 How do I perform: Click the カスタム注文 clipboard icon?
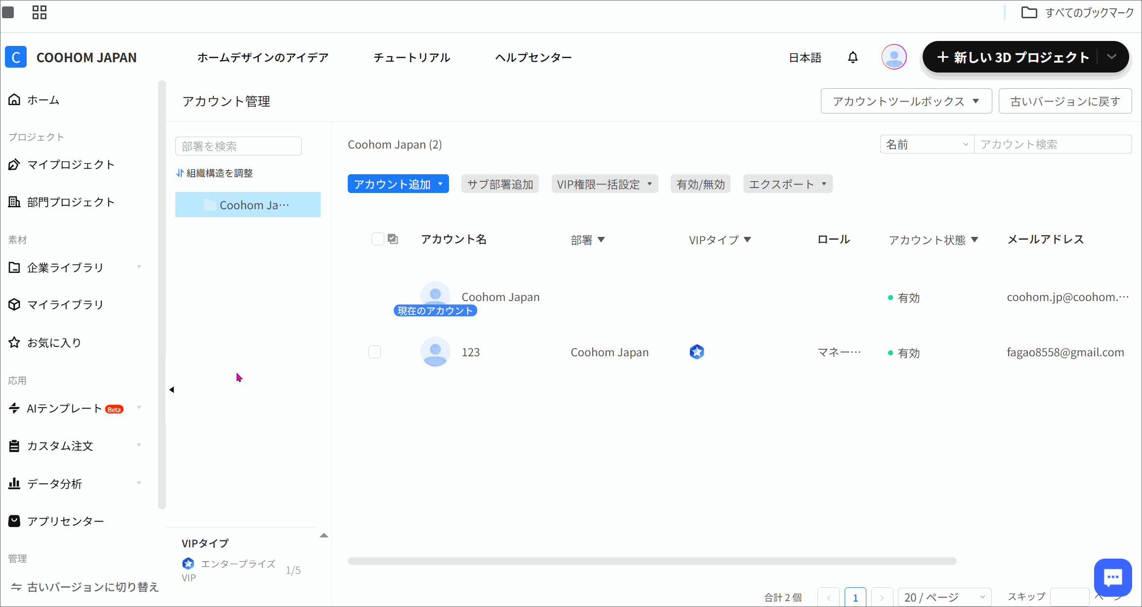pyautogui.click(x=14, y=446)
